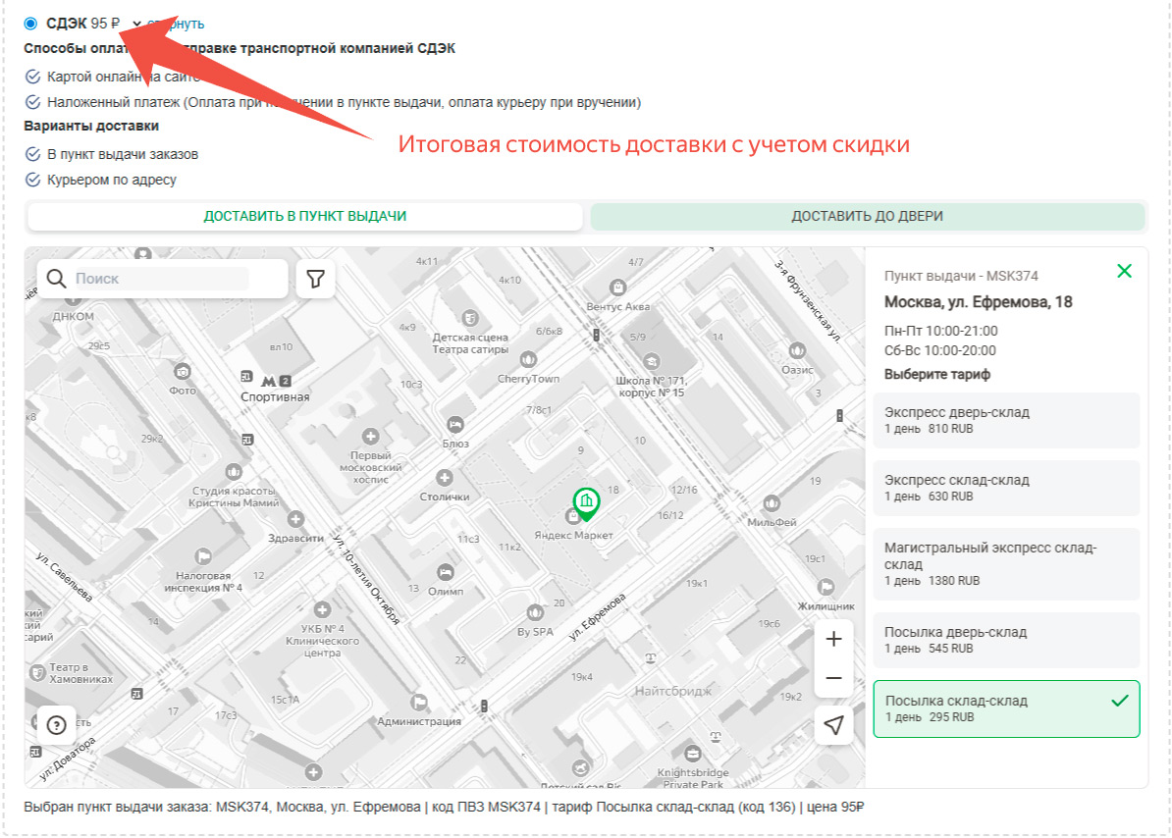
Task: Click the Яндекс Маркет label on map
Action: point(573,535)
